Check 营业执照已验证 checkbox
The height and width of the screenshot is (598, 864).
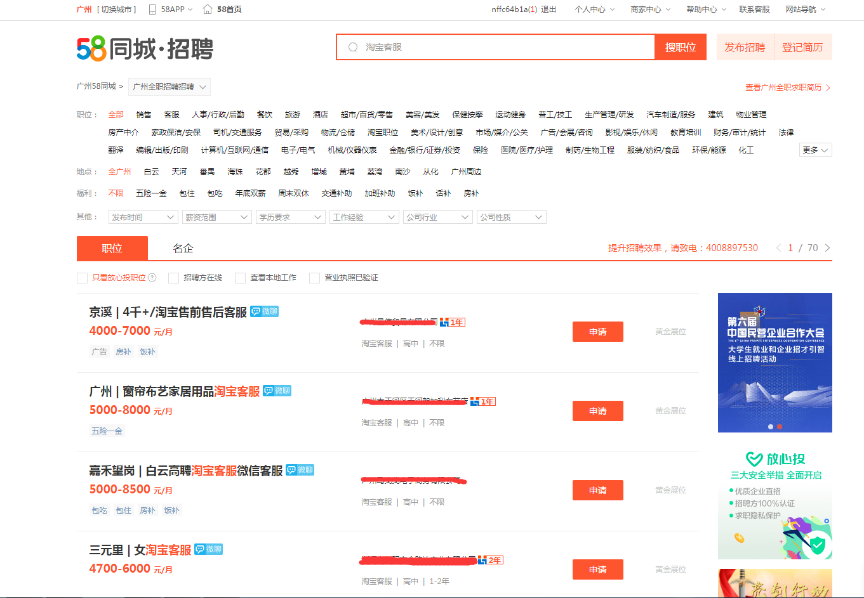click(x=314, y=278)
